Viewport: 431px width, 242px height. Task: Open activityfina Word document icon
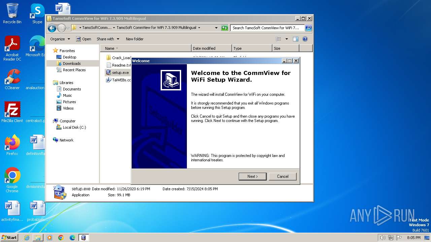coord(12,211)
